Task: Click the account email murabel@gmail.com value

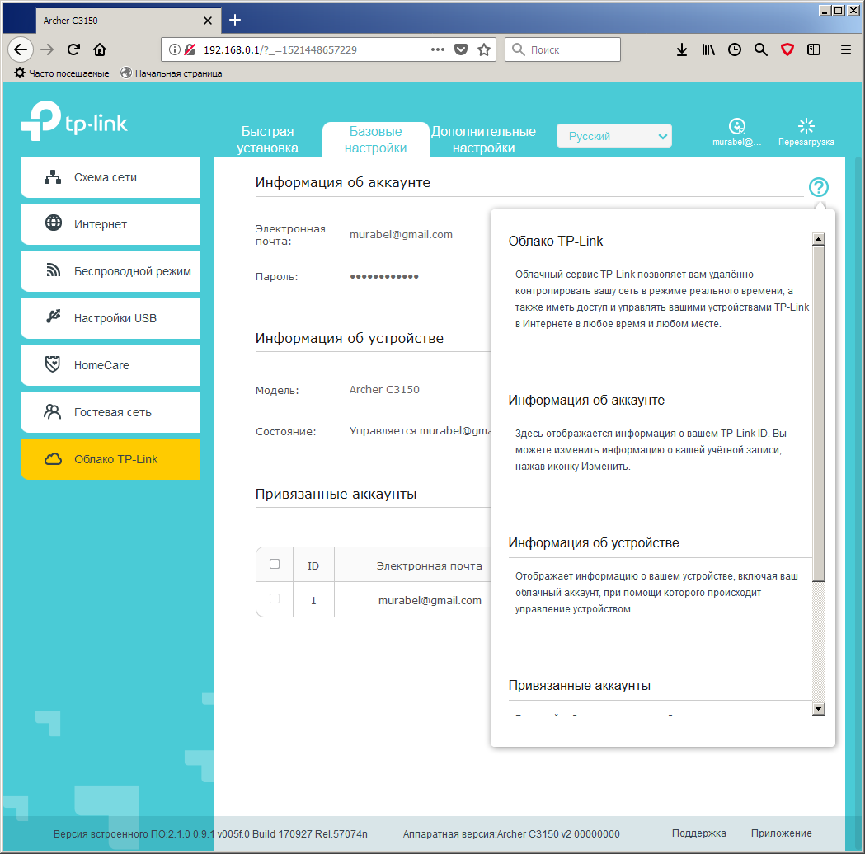Action: tap(401, 234)
